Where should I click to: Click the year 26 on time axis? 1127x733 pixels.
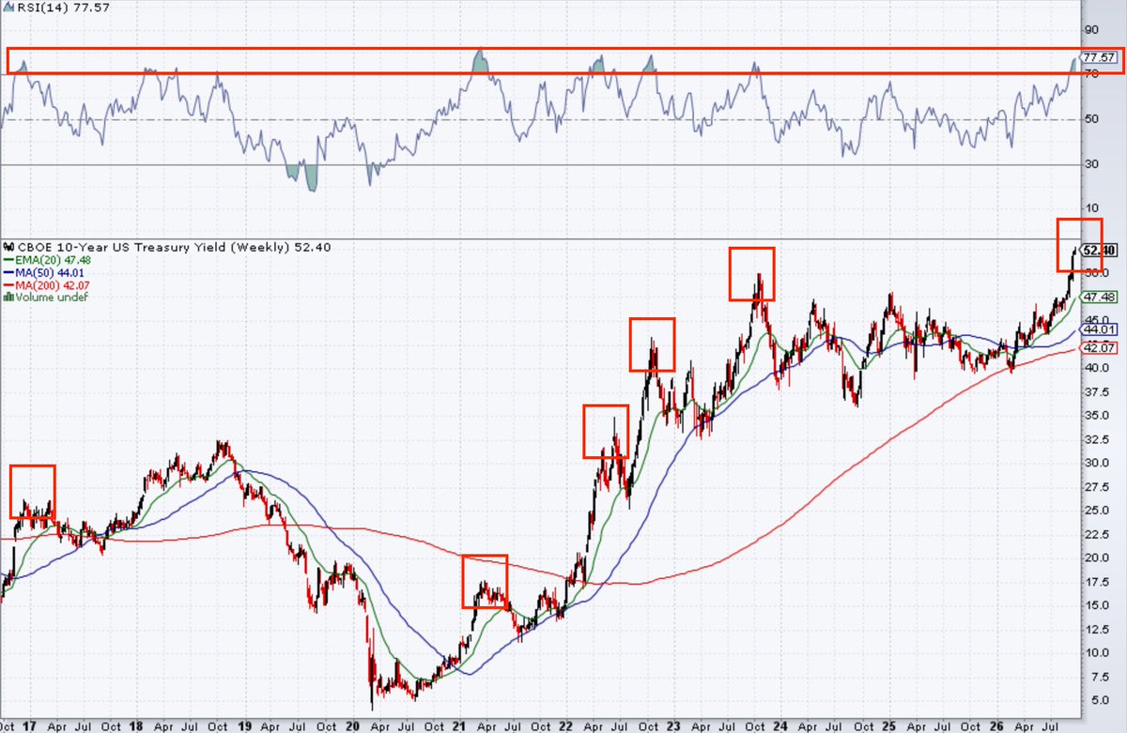tap(996, 725)
